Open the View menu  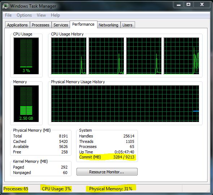tap(41, 15)
